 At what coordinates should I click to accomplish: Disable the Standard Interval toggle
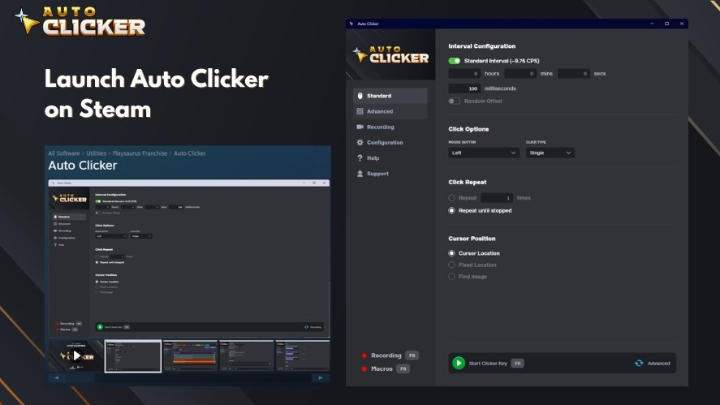tap(455, 61)
